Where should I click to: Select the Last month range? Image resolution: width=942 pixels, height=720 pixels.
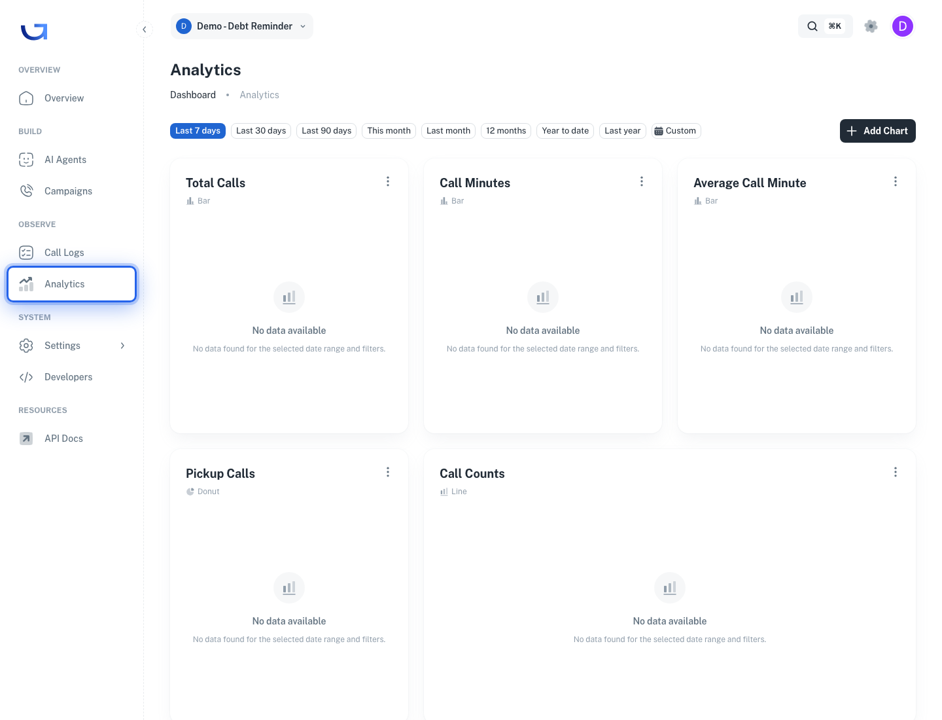[448, 131]
